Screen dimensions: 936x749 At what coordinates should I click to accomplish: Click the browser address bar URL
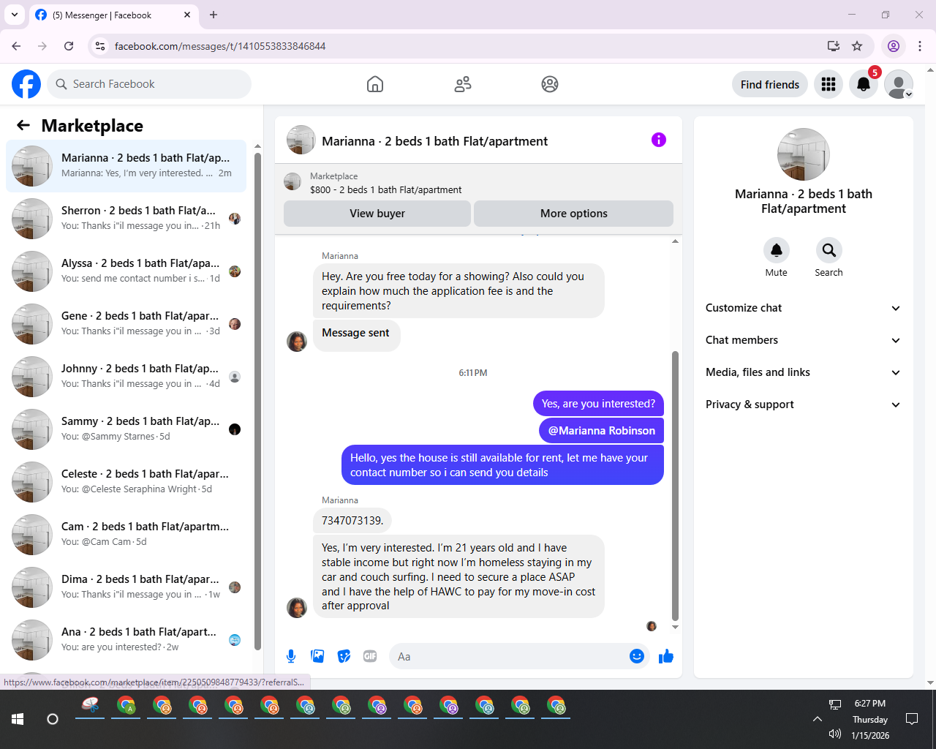[x=220, y=46]
